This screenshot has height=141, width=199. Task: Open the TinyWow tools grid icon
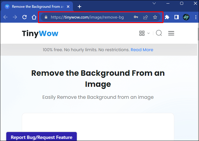pyautogui.click(x=142, y=33)
